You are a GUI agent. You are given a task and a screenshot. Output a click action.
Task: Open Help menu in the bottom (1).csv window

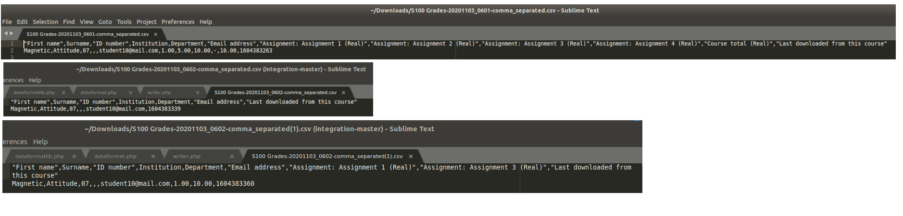coord(40,142)
